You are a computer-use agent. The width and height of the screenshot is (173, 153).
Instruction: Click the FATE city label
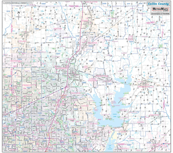click(x=138, y=150)
